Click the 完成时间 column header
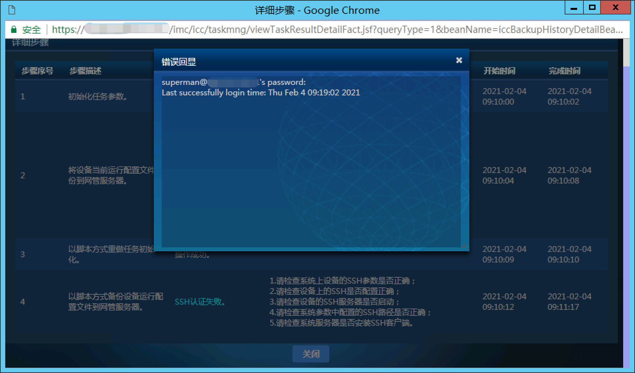The image size is (635, 373). [x=564, y=71]
